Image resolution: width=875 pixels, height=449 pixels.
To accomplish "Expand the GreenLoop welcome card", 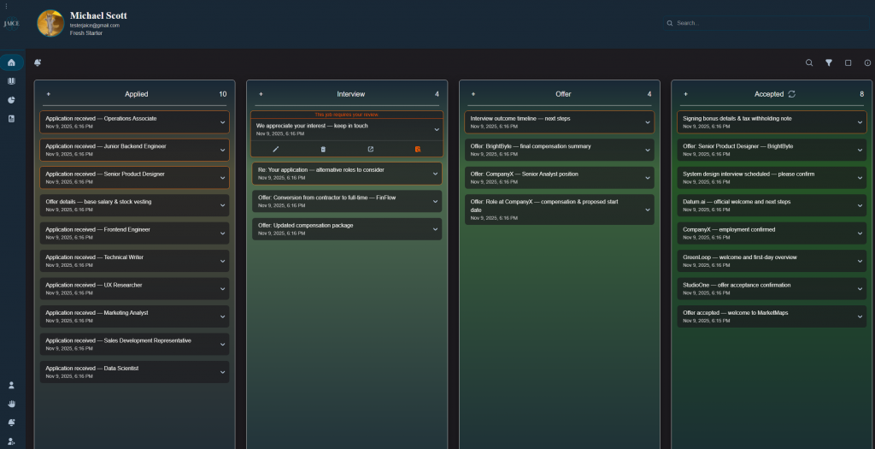I will (860, 261).
